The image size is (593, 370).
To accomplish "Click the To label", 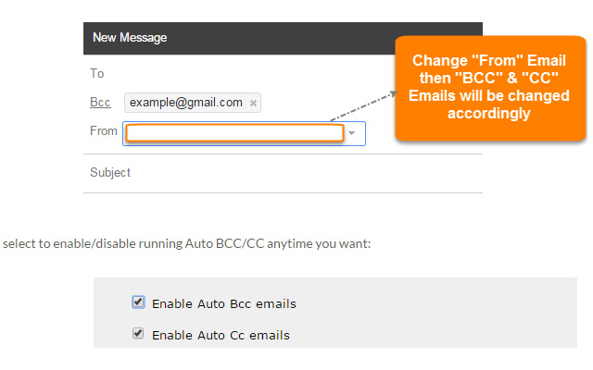I will coord(97,73).
